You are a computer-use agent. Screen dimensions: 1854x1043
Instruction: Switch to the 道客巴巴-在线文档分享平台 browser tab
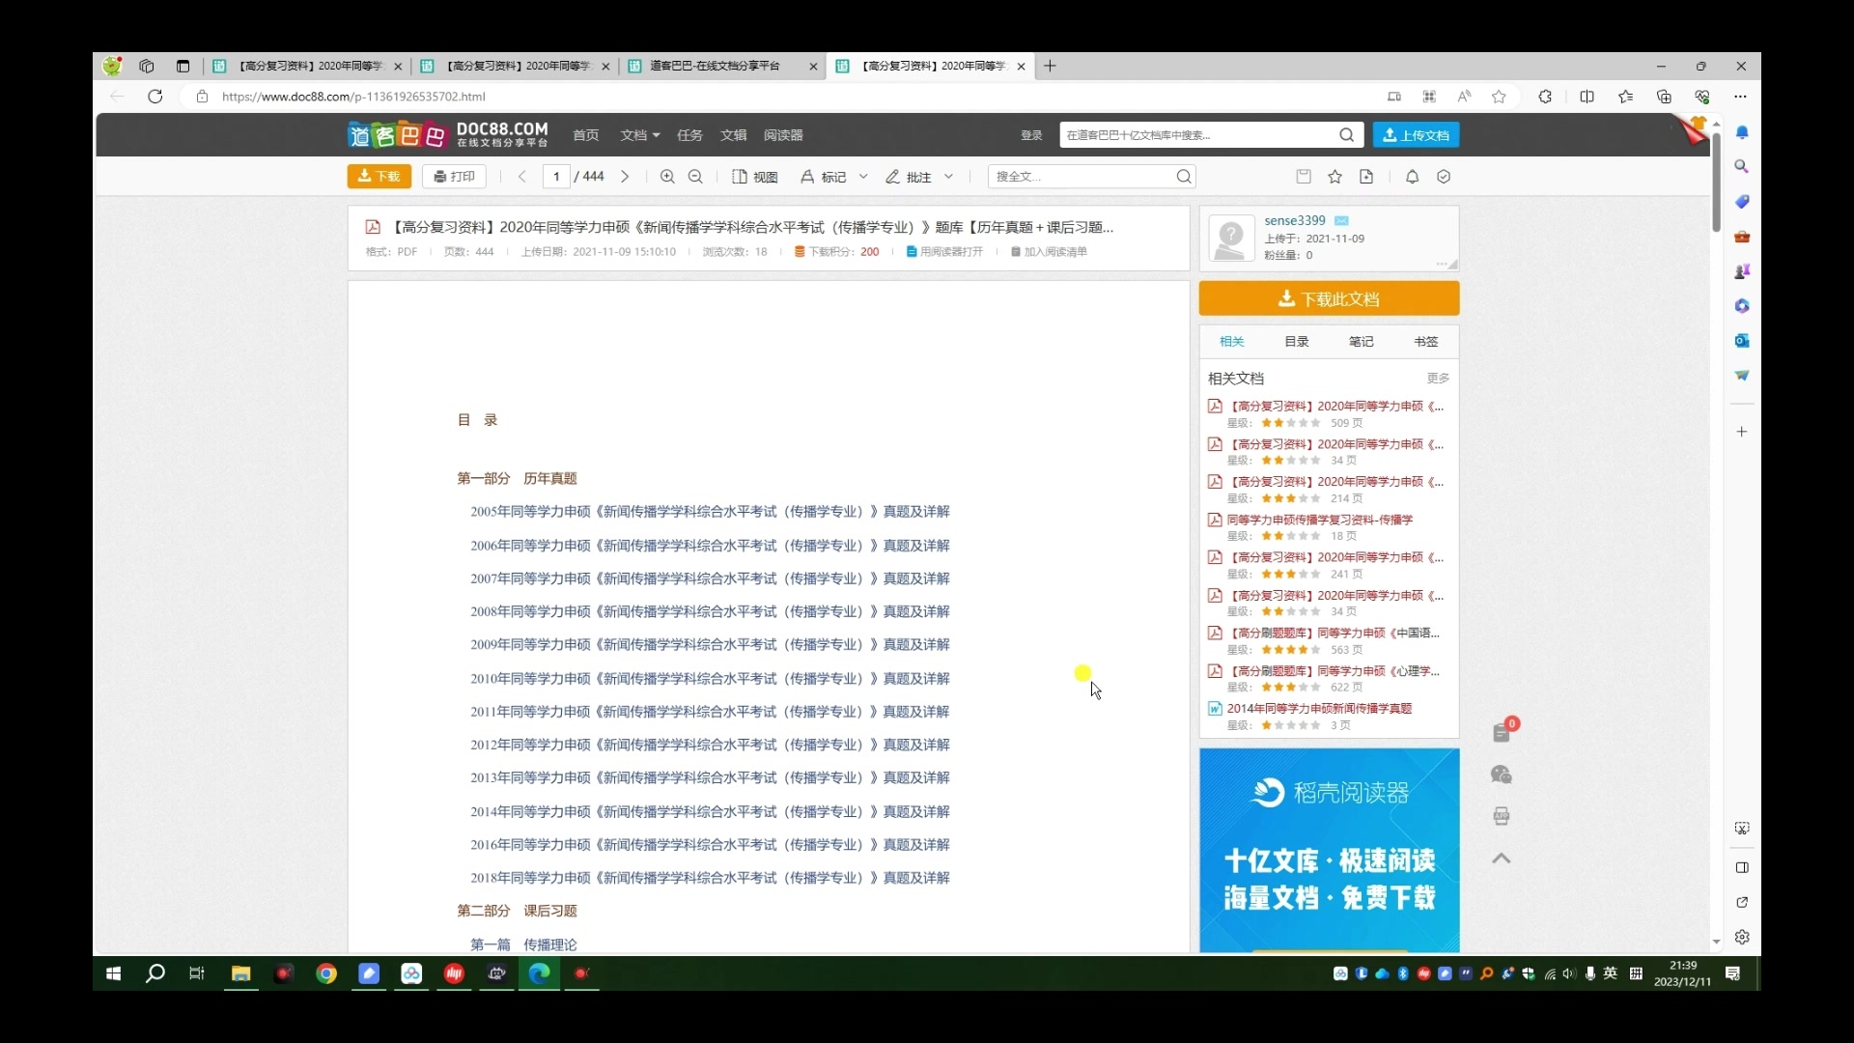coord(722,66)
